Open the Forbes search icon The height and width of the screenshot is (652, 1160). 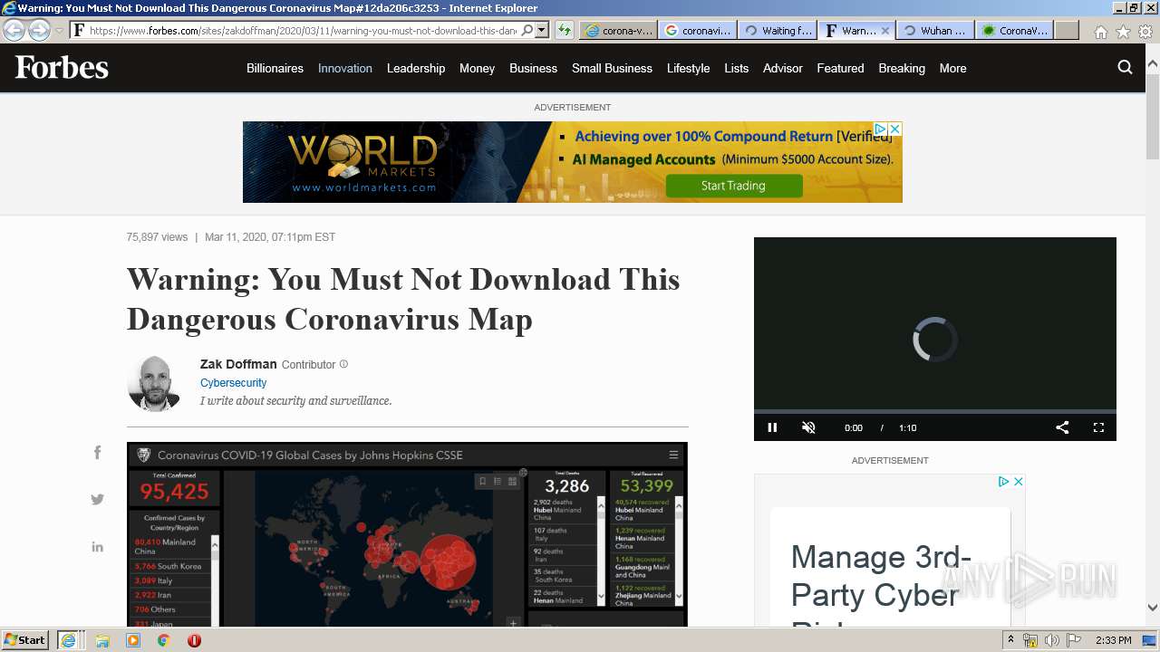(x=1126, y=67)
